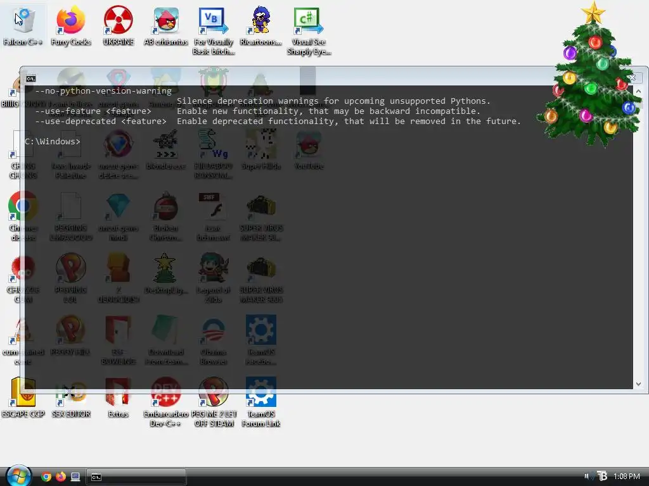Select the VB arrow desktop shortcut icon
The width and height of the screenshot is (649, 486).
[214, 30]
